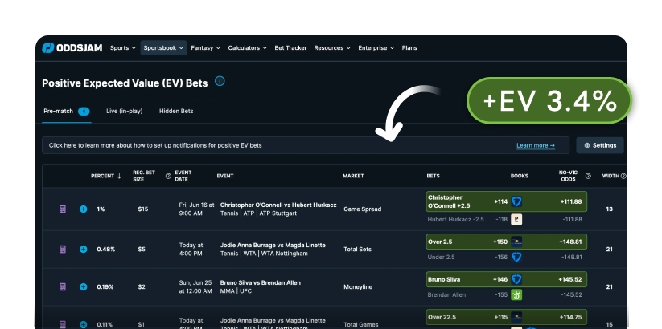This screenshot has height=329, width=662.
Task: Follow the Learn more link
Action: pos(535,145)
